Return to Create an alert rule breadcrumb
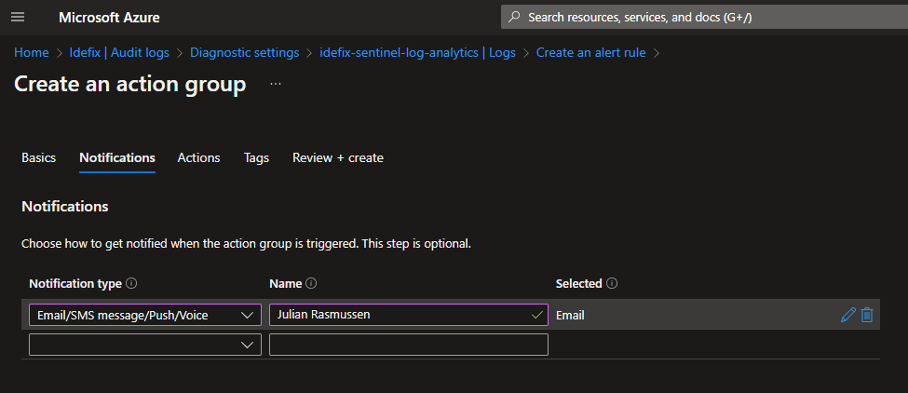The height and width of the screenshot is (393, 908). coord(590,53)
